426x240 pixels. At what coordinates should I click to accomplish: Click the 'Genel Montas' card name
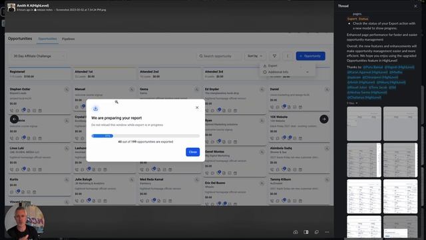[x=214, y=151]
